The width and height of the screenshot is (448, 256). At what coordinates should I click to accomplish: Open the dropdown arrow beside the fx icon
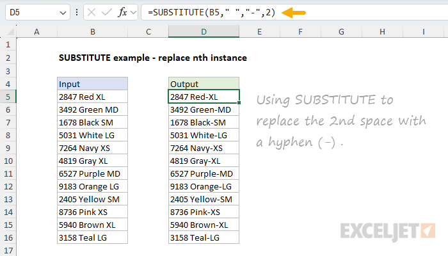(x=133, y=13)
